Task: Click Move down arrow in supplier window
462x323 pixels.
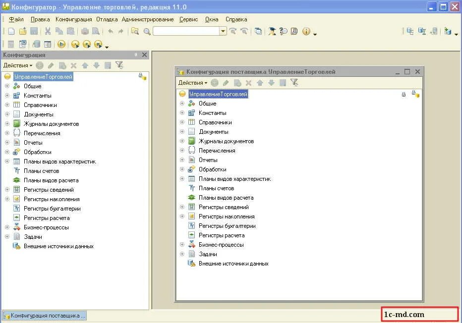Action: tap(271, 83)
